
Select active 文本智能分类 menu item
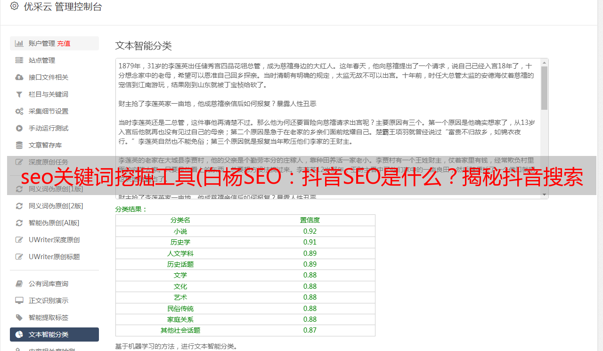coord(54,335)
